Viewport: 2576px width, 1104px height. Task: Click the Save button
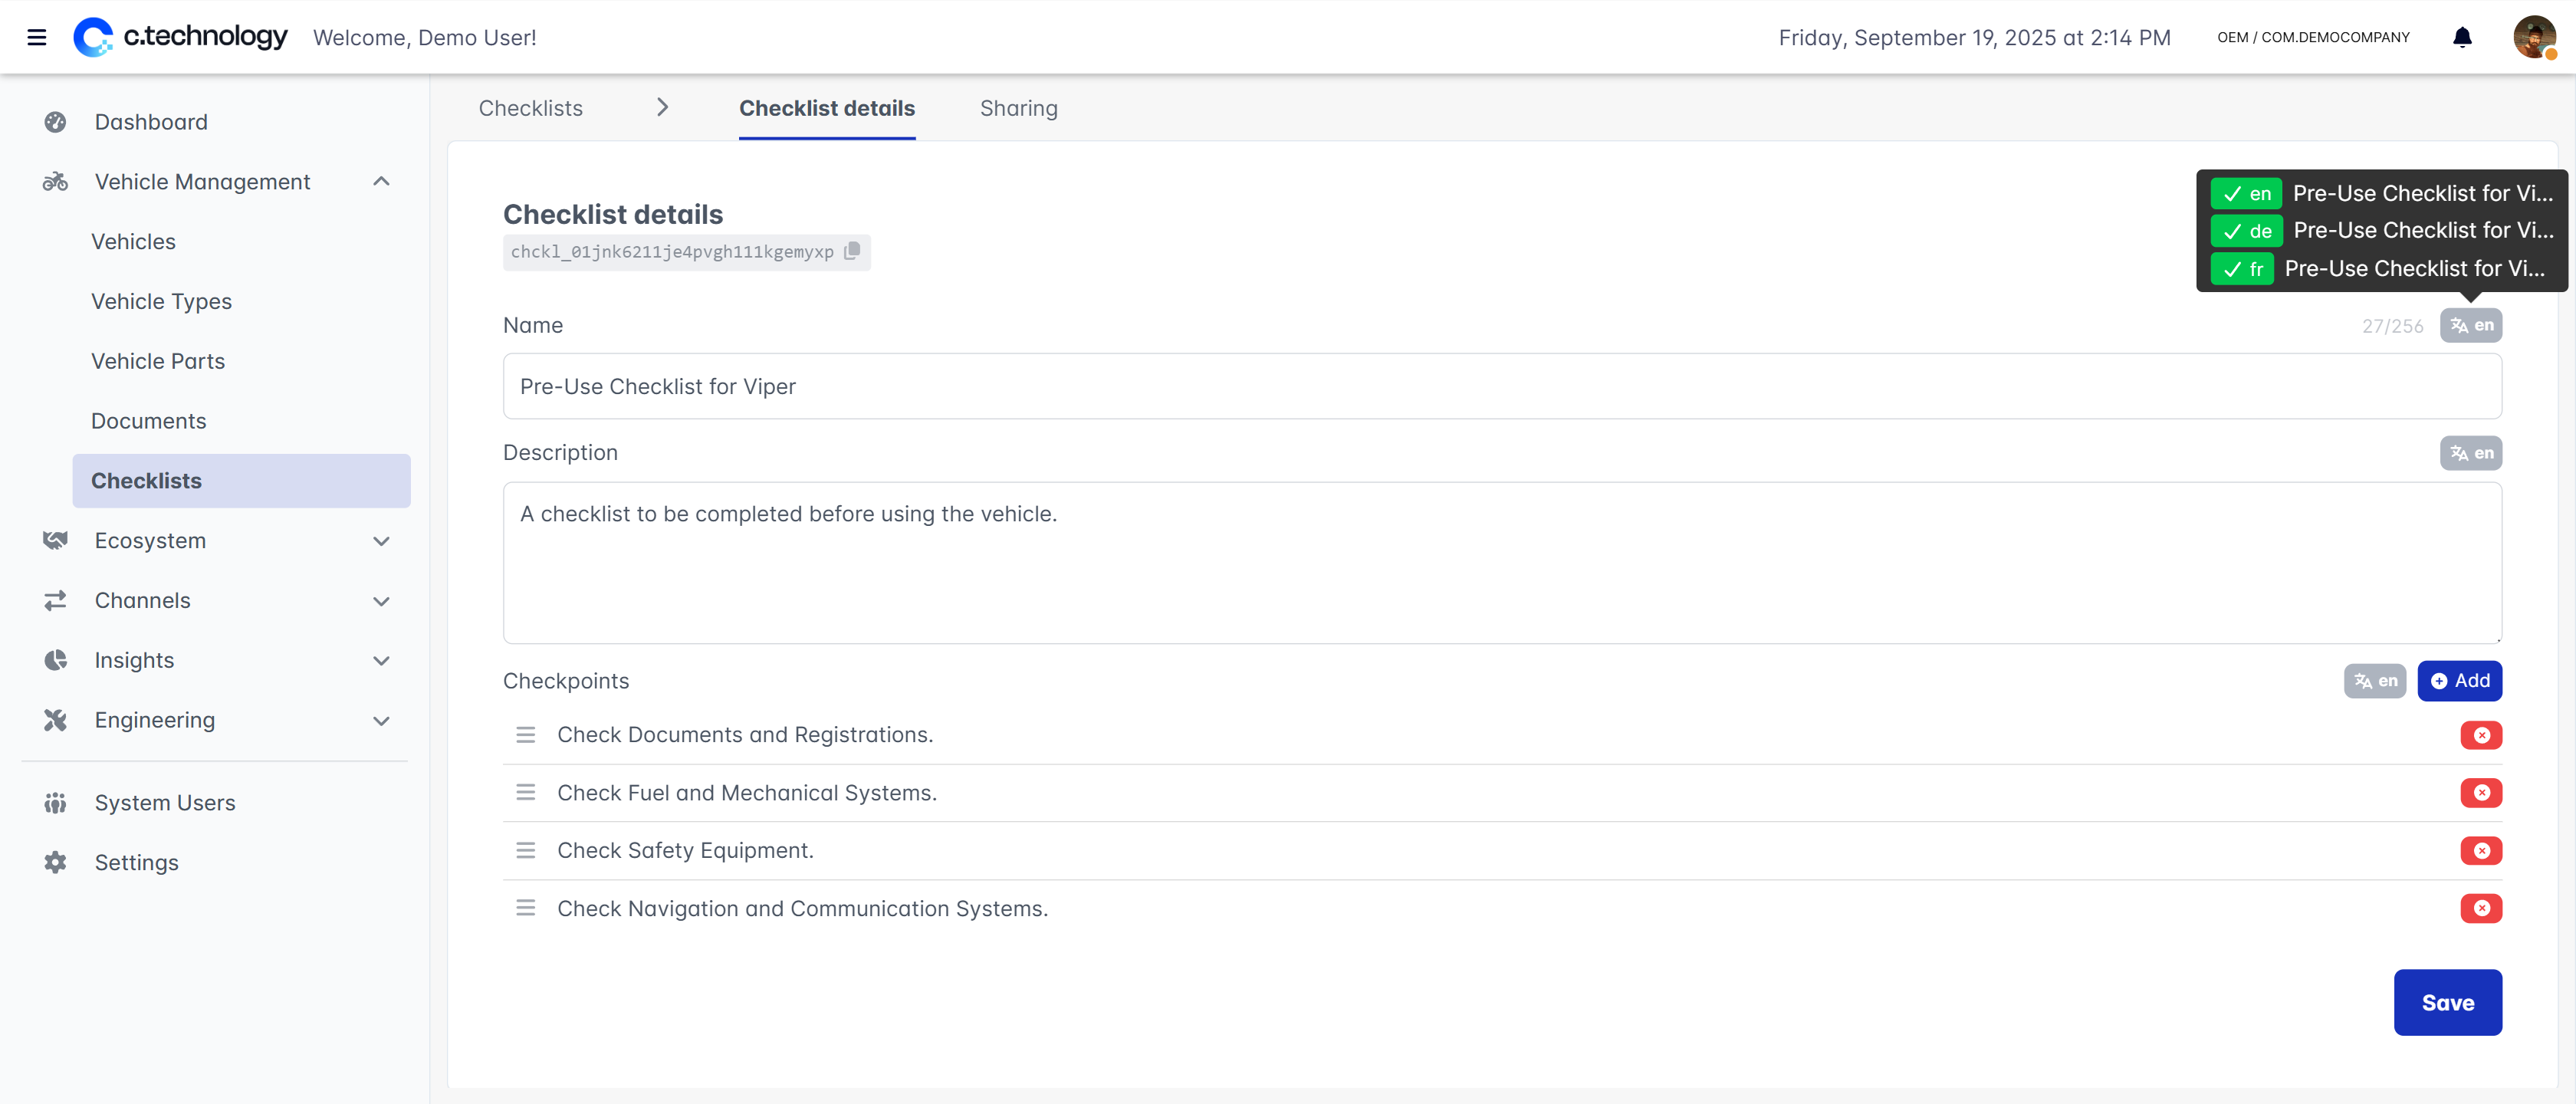point(2447,1002)
